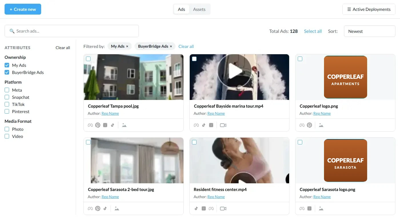Click the Select all link
This screenshot has height=217, width=400.
[x=313, y=31]
